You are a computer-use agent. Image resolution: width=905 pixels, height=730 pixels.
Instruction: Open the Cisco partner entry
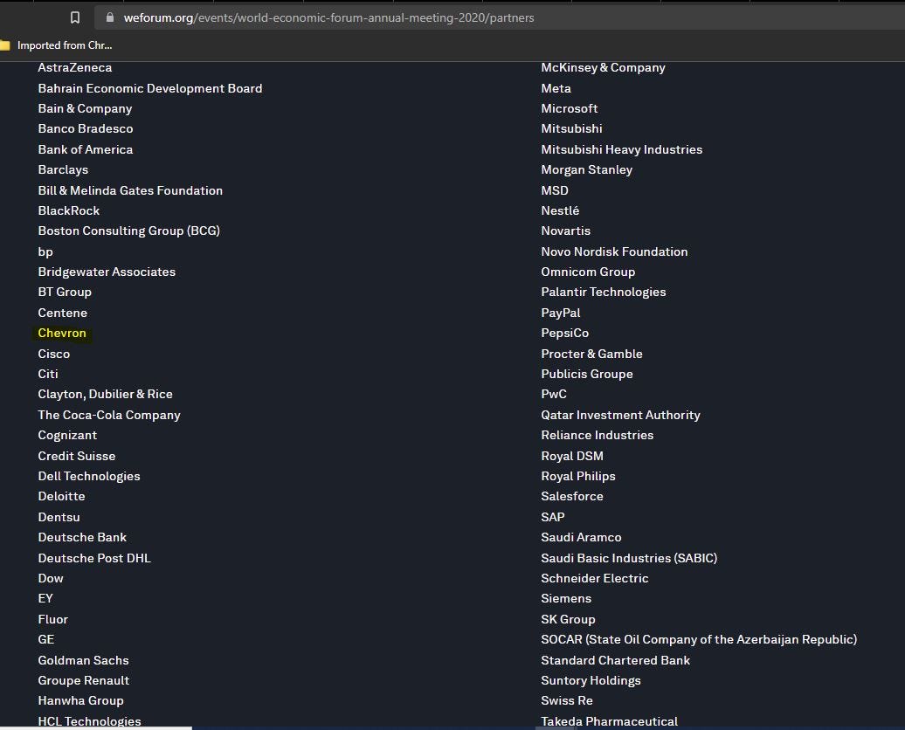pos(53,354)
